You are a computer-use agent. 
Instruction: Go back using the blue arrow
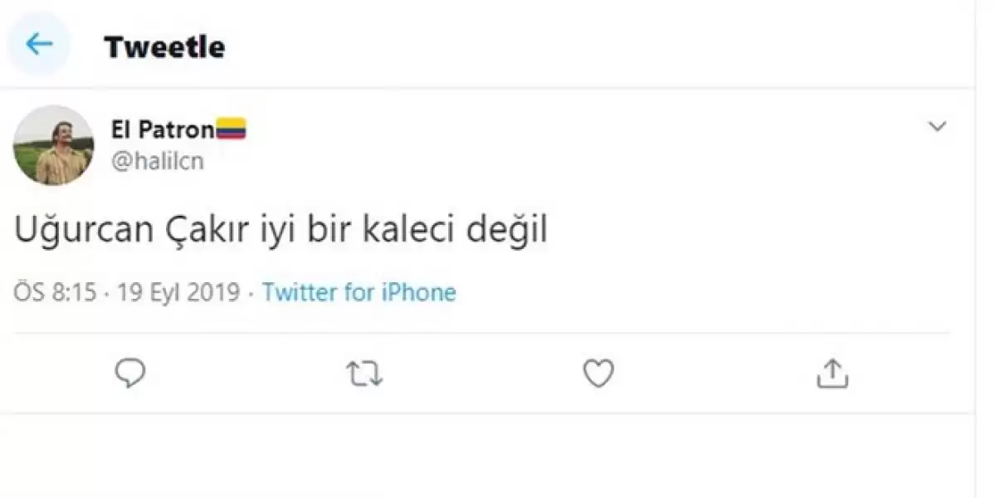[39, 44]
